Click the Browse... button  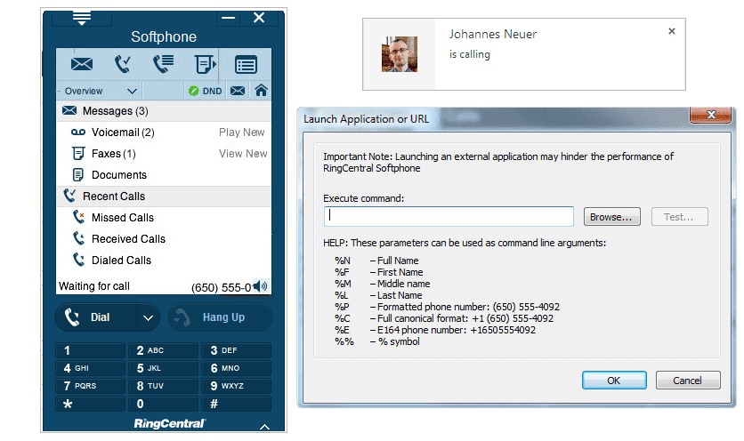coord(611,217)
